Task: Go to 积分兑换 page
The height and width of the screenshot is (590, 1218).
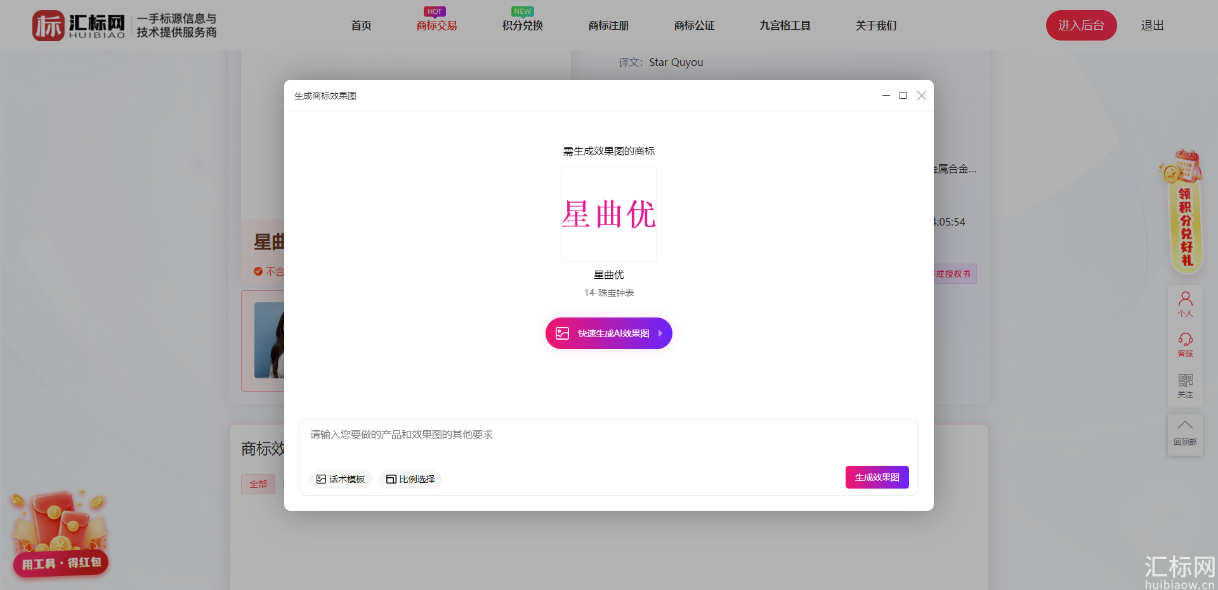Action: (523, 25)
